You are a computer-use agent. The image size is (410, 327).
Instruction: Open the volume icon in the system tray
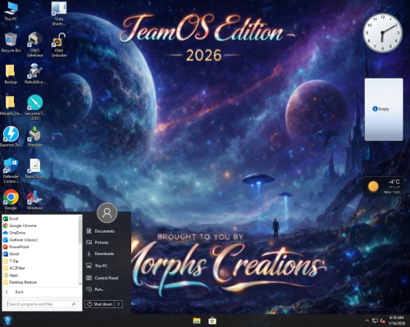[383, 320]
